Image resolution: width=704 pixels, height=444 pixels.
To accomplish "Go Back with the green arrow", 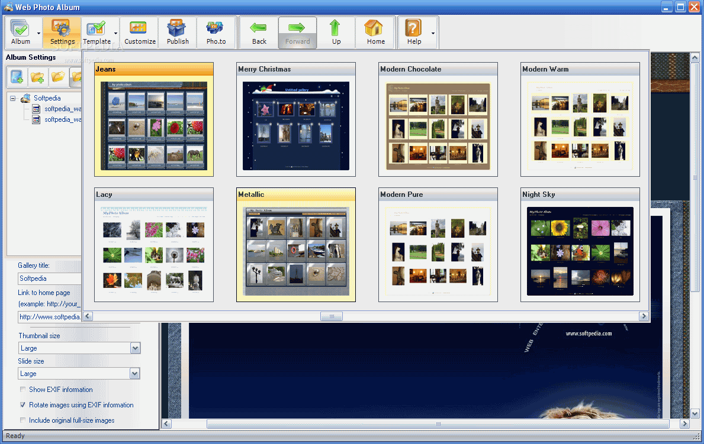I will coord(259,33).
